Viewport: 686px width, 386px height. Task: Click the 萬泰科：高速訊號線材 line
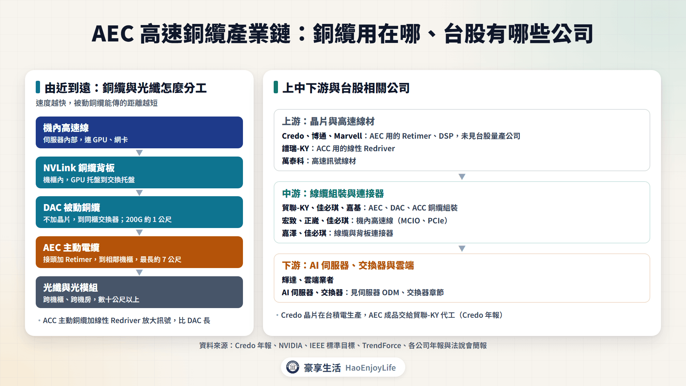point(319,161)
